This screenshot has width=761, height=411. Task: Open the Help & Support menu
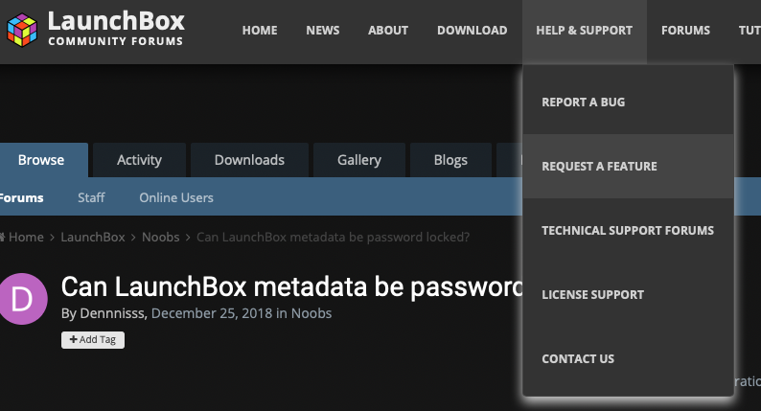[x=585, y=31]
